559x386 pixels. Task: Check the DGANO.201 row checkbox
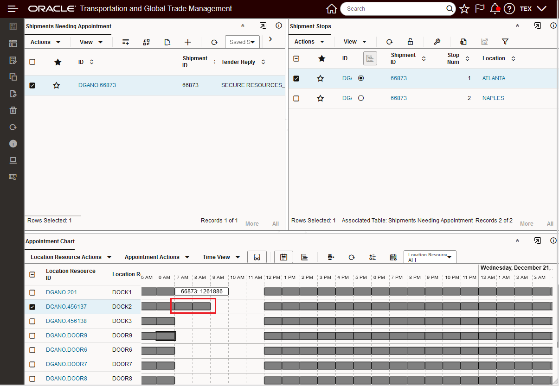coord(32,292)
